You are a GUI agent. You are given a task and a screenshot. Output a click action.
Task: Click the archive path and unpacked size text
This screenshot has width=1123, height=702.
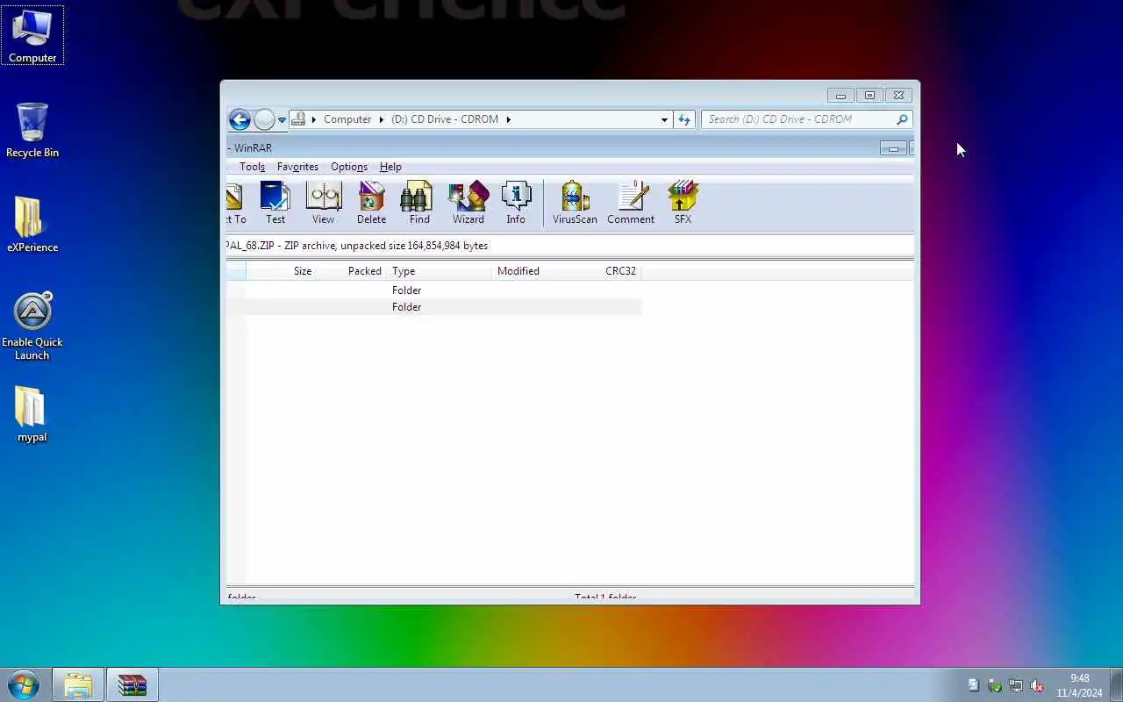tap(357, 246)
